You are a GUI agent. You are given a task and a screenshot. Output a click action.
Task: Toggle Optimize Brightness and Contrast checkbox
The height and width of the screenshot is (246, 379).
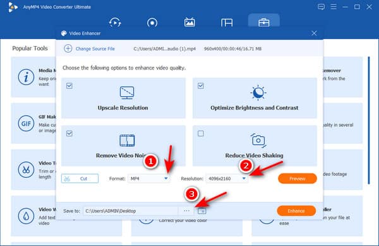[201, 86]
